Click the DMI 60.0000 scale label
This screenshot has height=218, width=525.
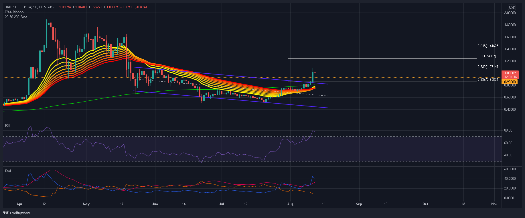[x=509, y=169]
